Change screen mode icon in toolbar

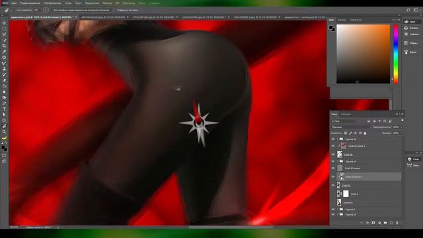point(4,161)
